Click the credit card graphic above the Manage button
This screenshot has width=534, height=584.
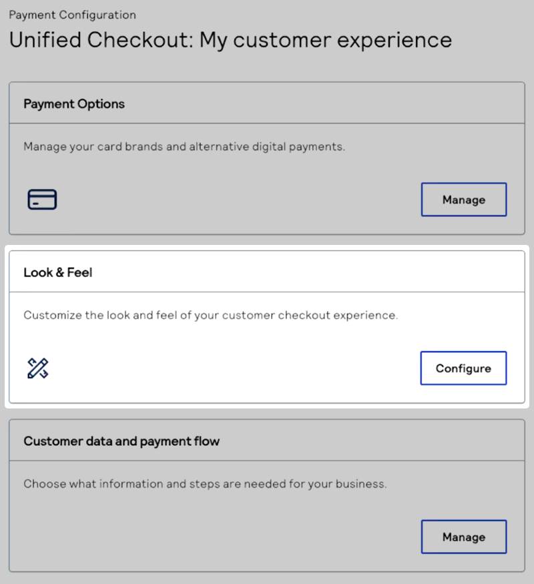tap(41, 199)
